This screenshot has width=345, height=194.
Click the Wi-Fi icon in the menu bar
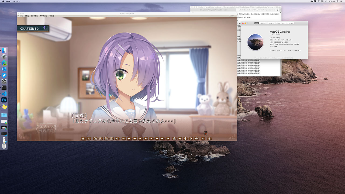319,1
